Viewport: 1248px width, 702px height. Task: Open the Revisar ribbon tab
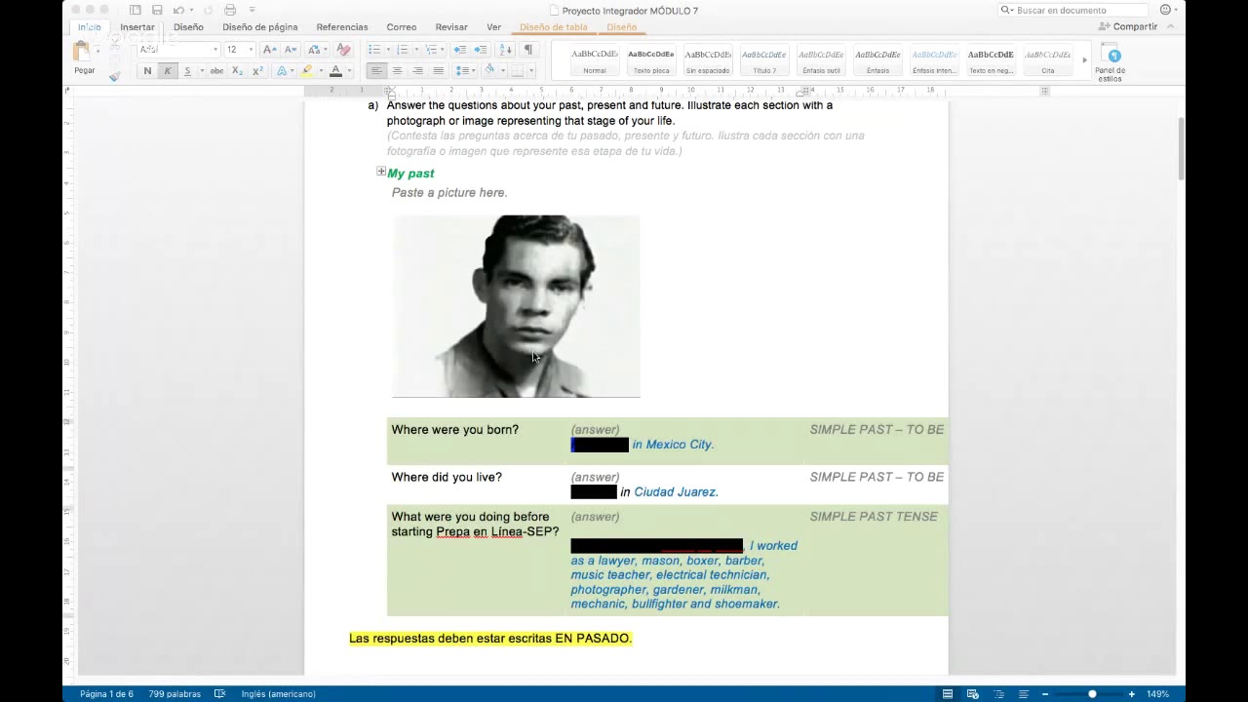pyautogui.click(x=451, y=27)
